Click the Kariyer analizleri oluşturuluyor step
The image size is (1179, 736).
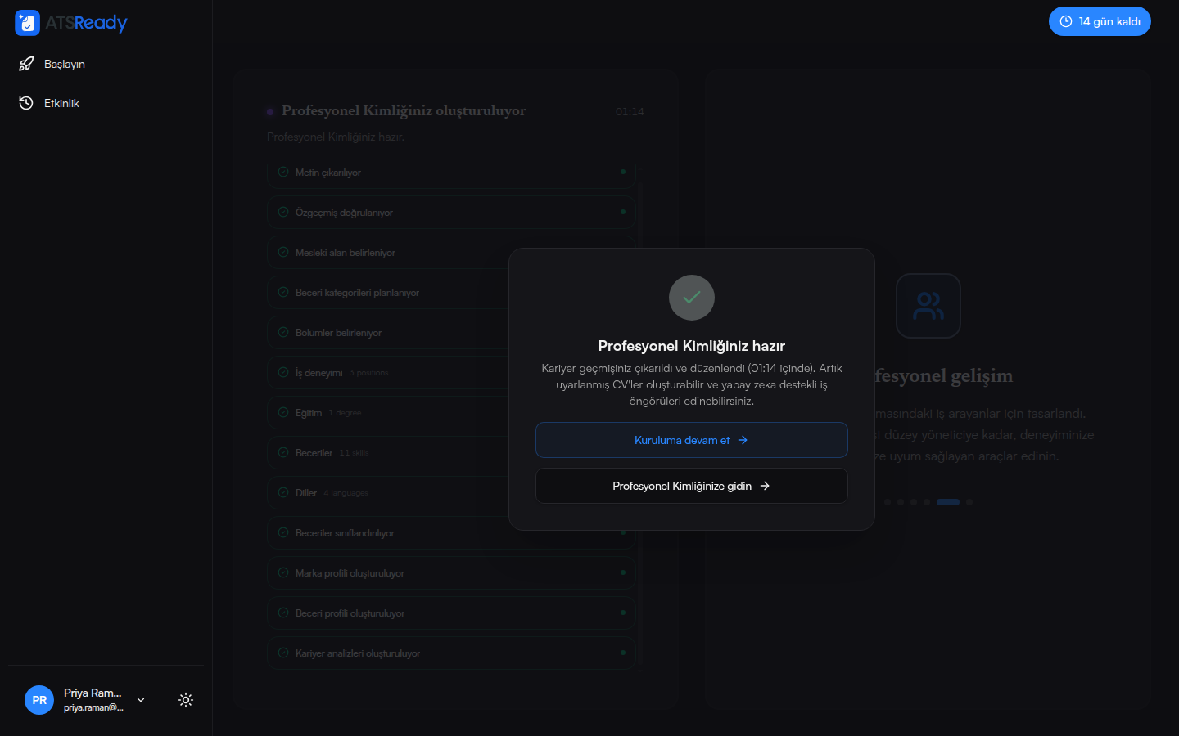[451, 653]
